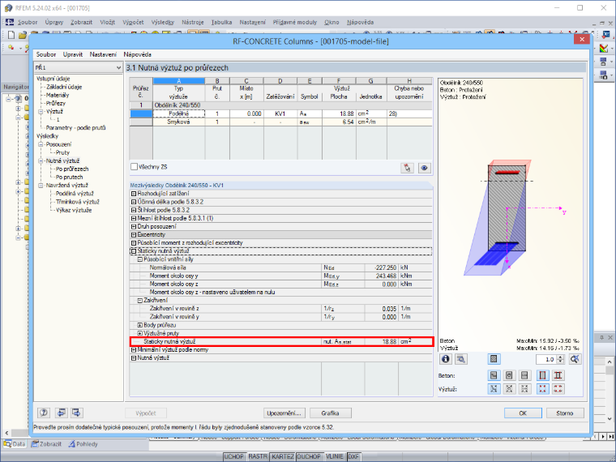The width and height of the screenshot is (616, 462).
Task: Click the magnifier table-detail icon next to info
Action: point(461,359)
